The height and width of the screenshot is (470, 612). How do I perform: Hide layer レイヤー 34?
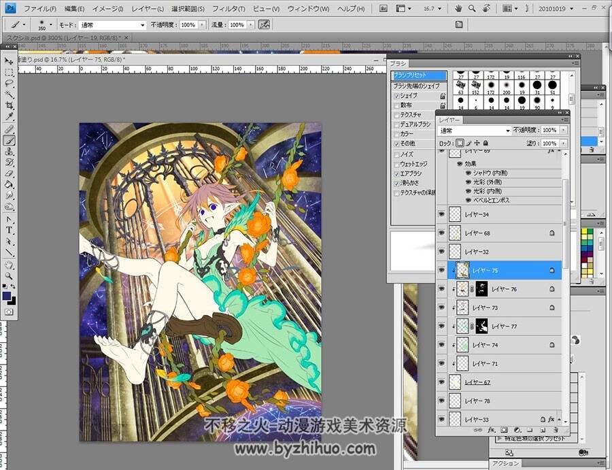tap(441, 214)
